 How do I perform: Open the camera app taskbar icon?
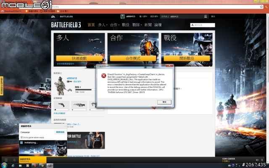[x=50, y=165]
